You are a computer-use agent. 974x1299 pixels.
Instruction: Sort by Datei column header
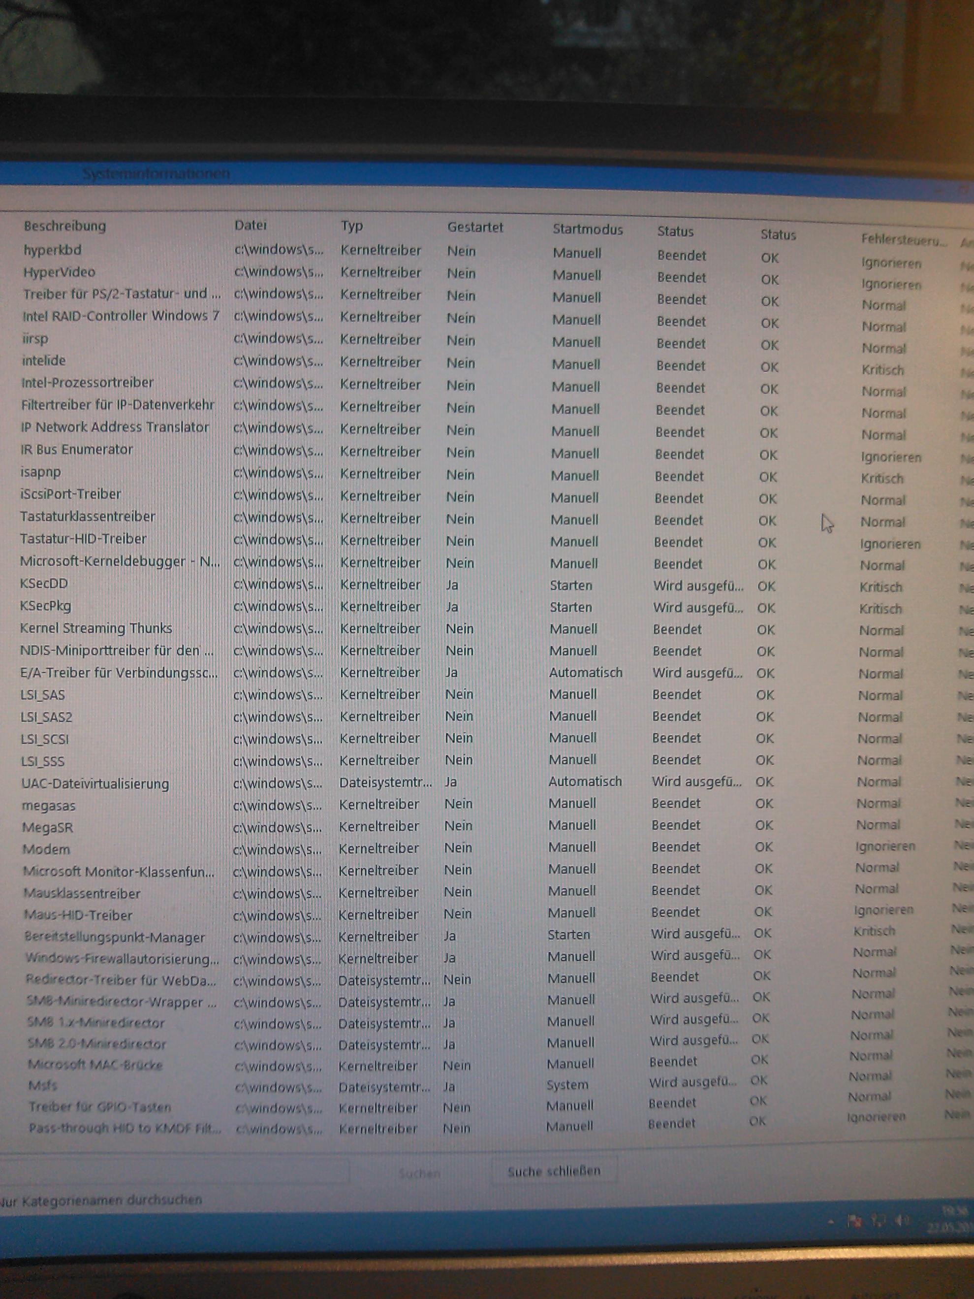click(x=251, y=225)
